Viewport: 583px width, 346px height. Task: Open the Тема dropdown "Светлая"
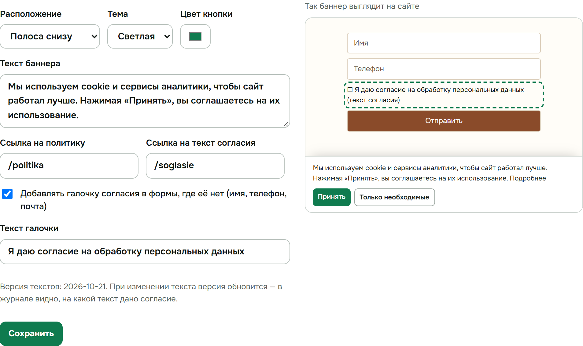(140, 36)
